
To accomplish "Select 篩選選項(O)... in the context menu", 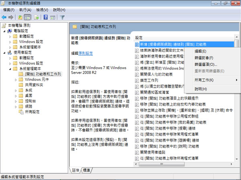I will (x=206, y=64).
